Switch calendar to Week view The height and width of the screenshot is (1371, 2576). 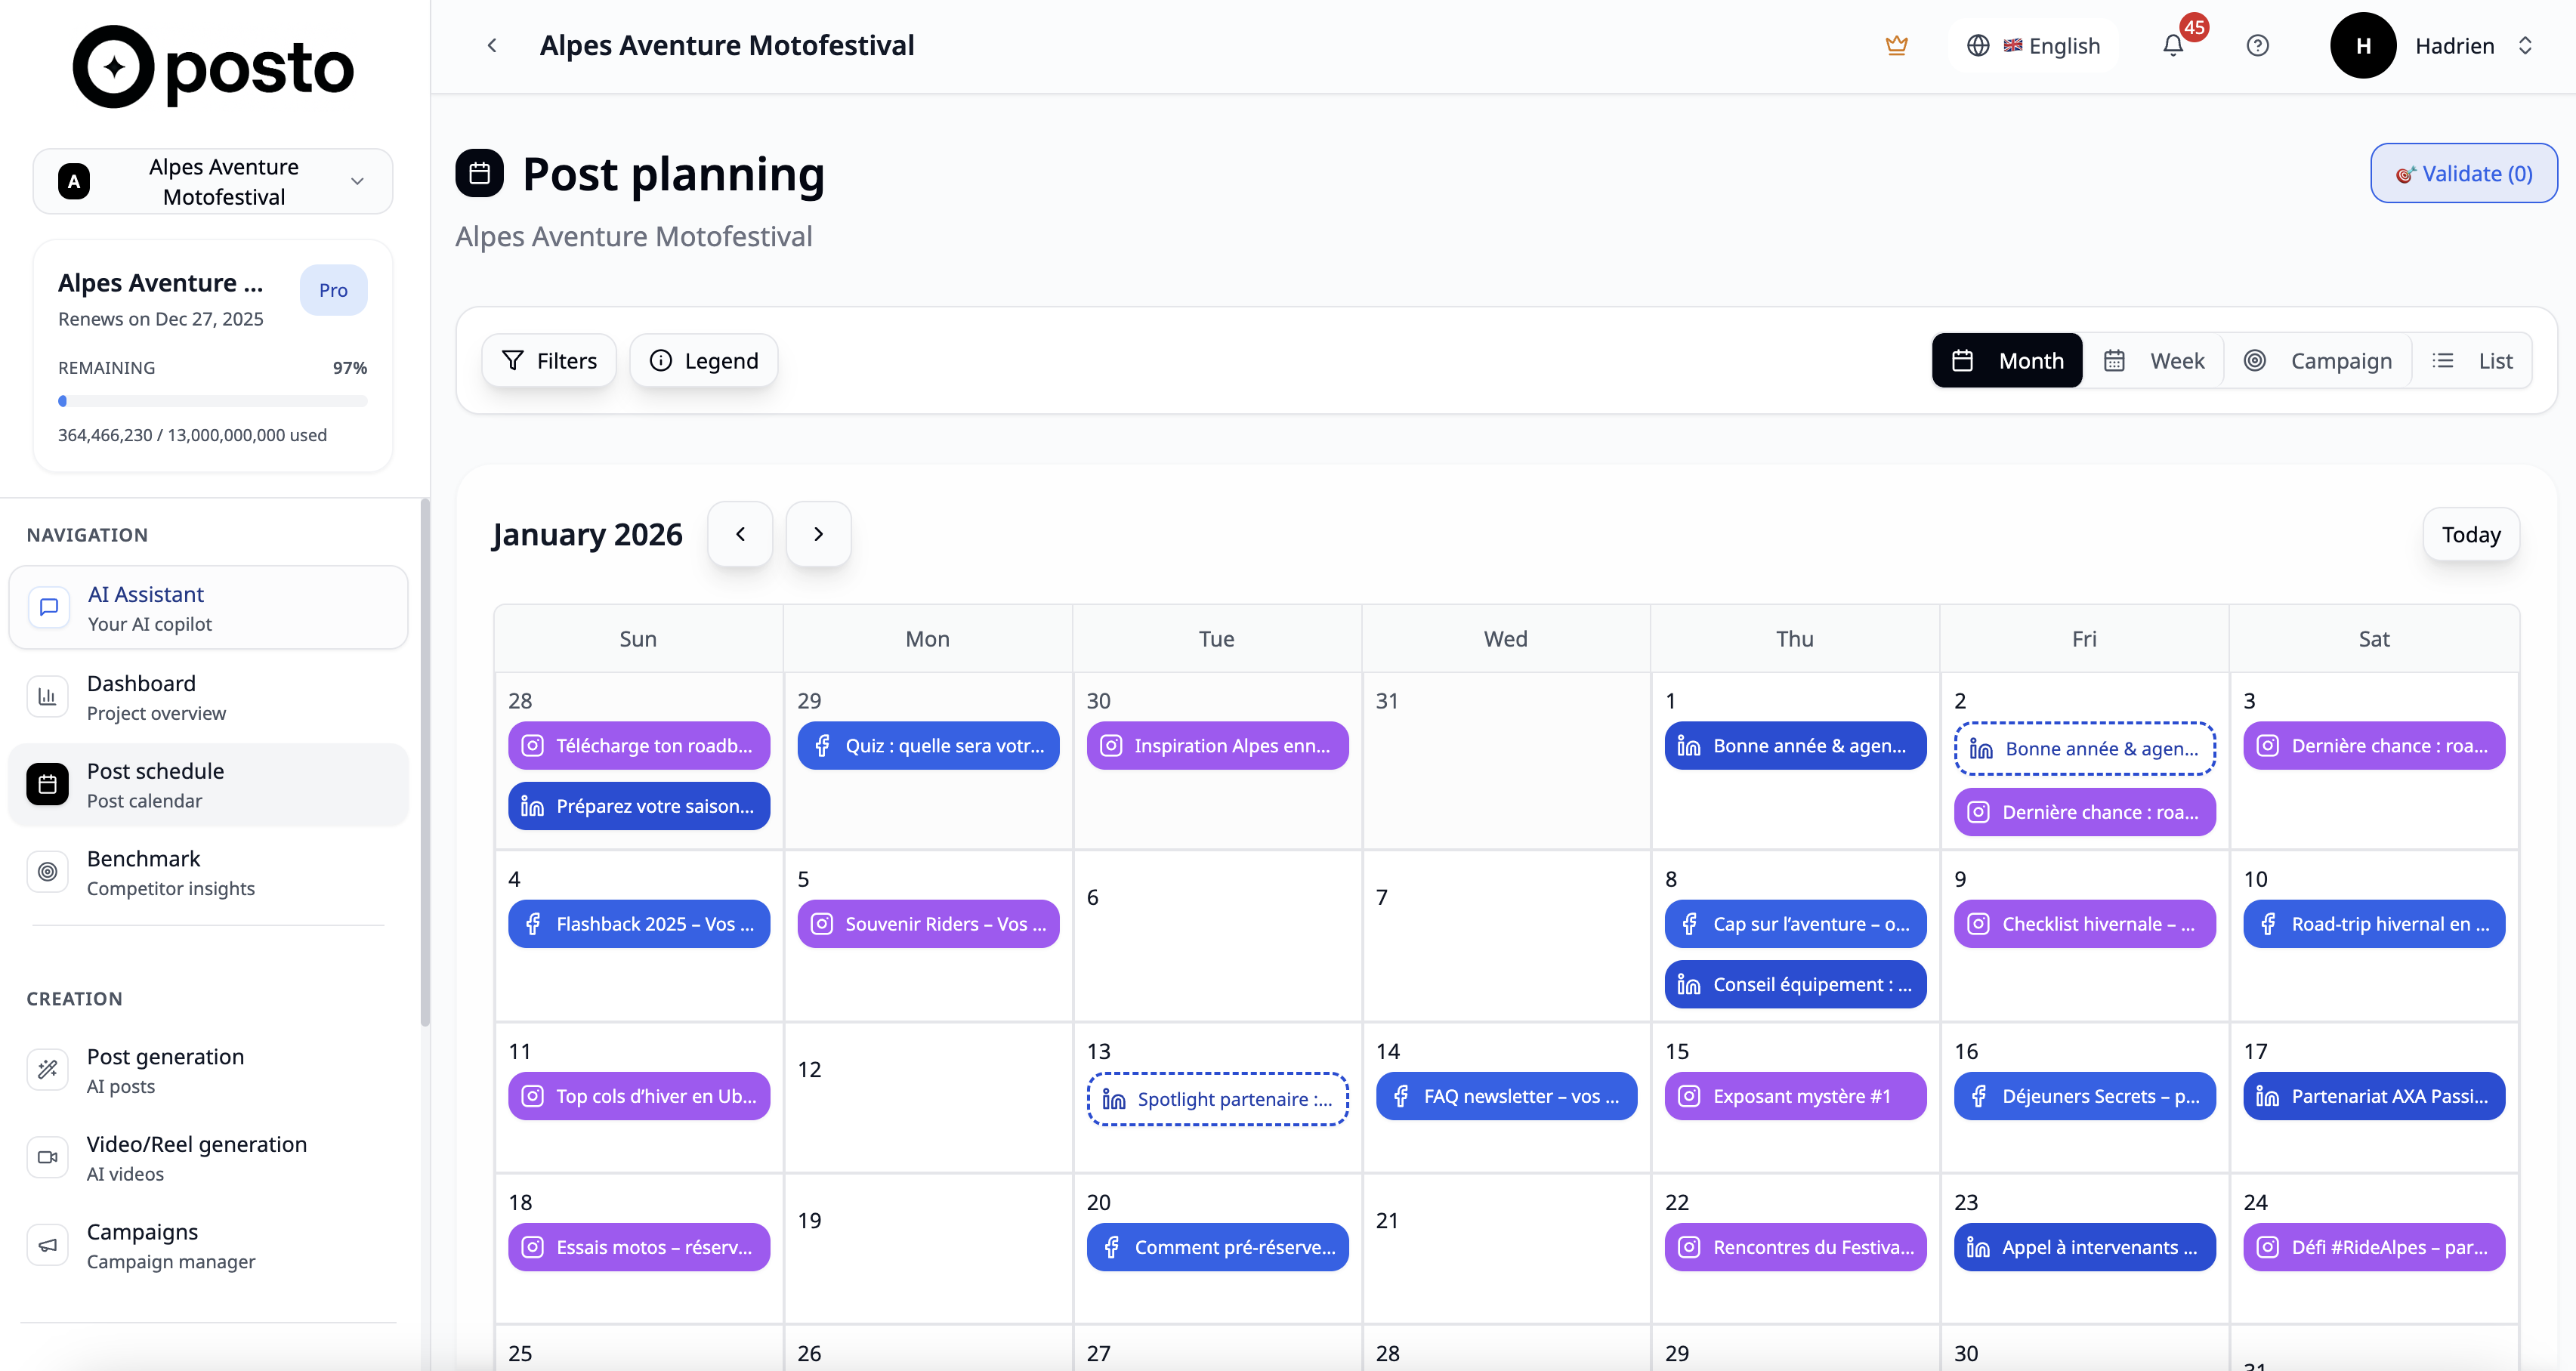(x=2154, y=360)
